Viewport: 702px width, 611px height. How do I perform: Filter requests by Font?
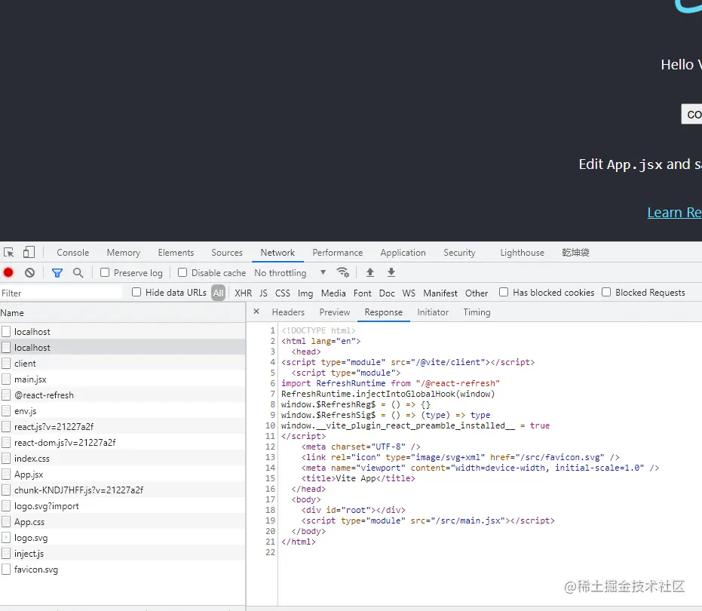point(362,293)
